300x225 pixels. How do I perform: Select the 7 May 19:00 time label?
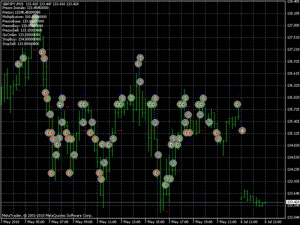(202, 222)
